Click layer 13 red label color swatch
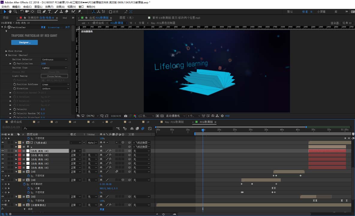This screenshot has height=216, width=355. [x=19, y=159]
